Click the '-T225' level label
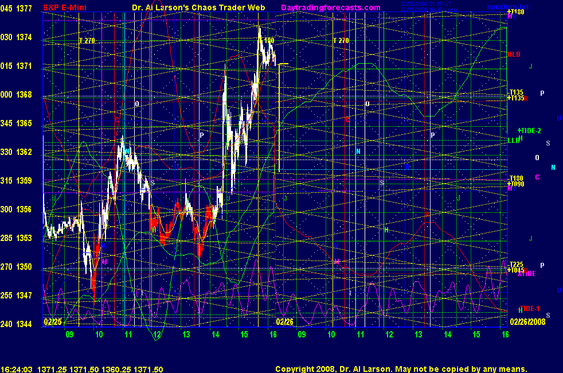 (x=515, y=265)
